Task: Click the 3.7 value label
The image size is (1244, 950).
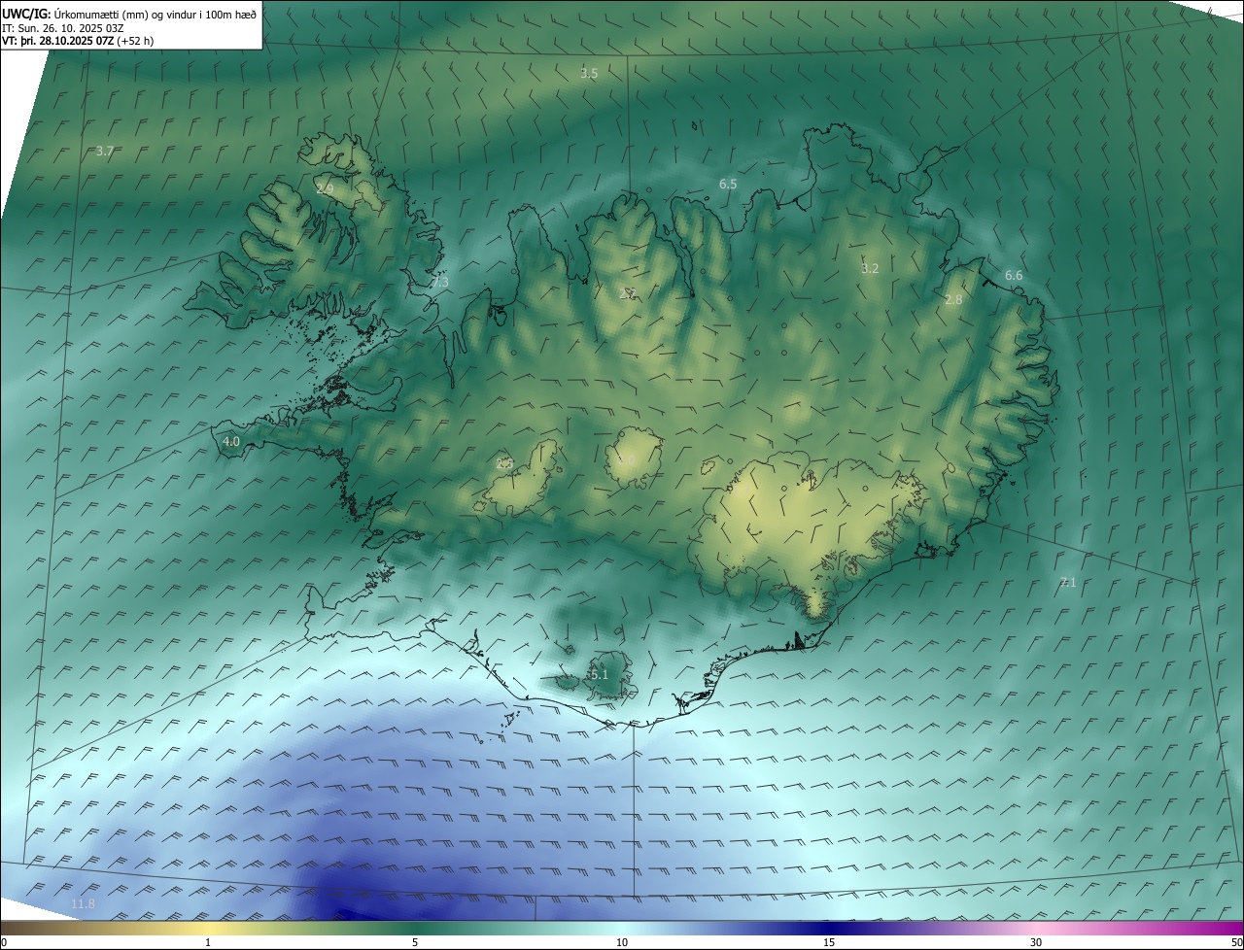Action: (106, 151)
